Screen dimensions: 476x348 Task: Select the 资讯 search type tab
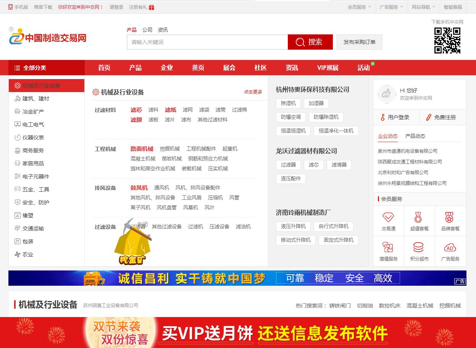[163, 30]
